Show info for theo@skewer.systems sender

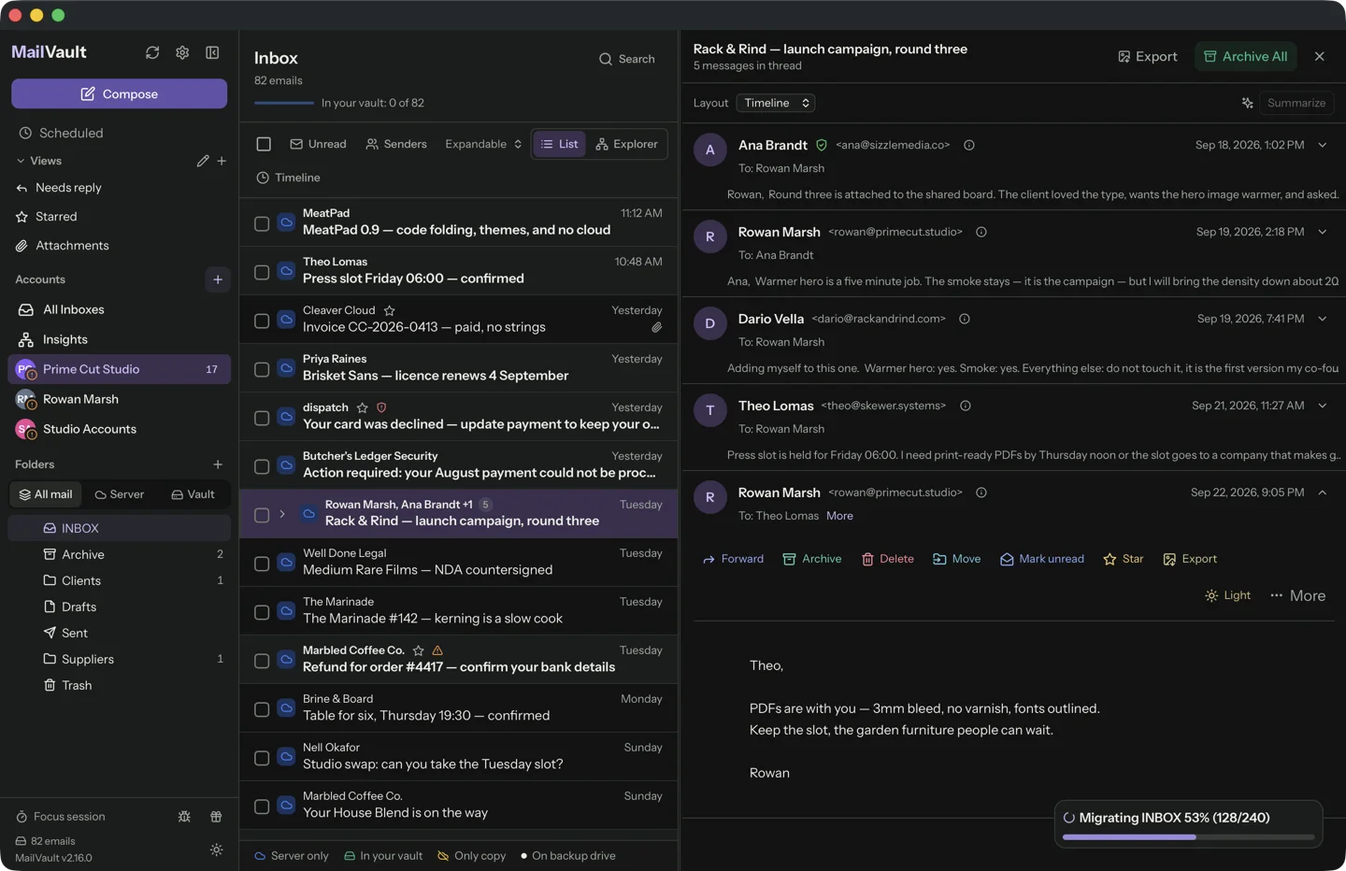(x=966, y=406)
